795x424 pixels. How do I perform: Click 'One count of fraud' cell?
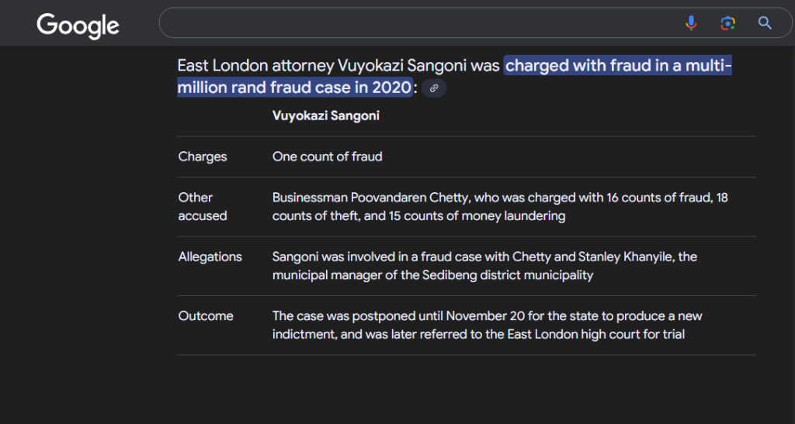coord(327,157)
